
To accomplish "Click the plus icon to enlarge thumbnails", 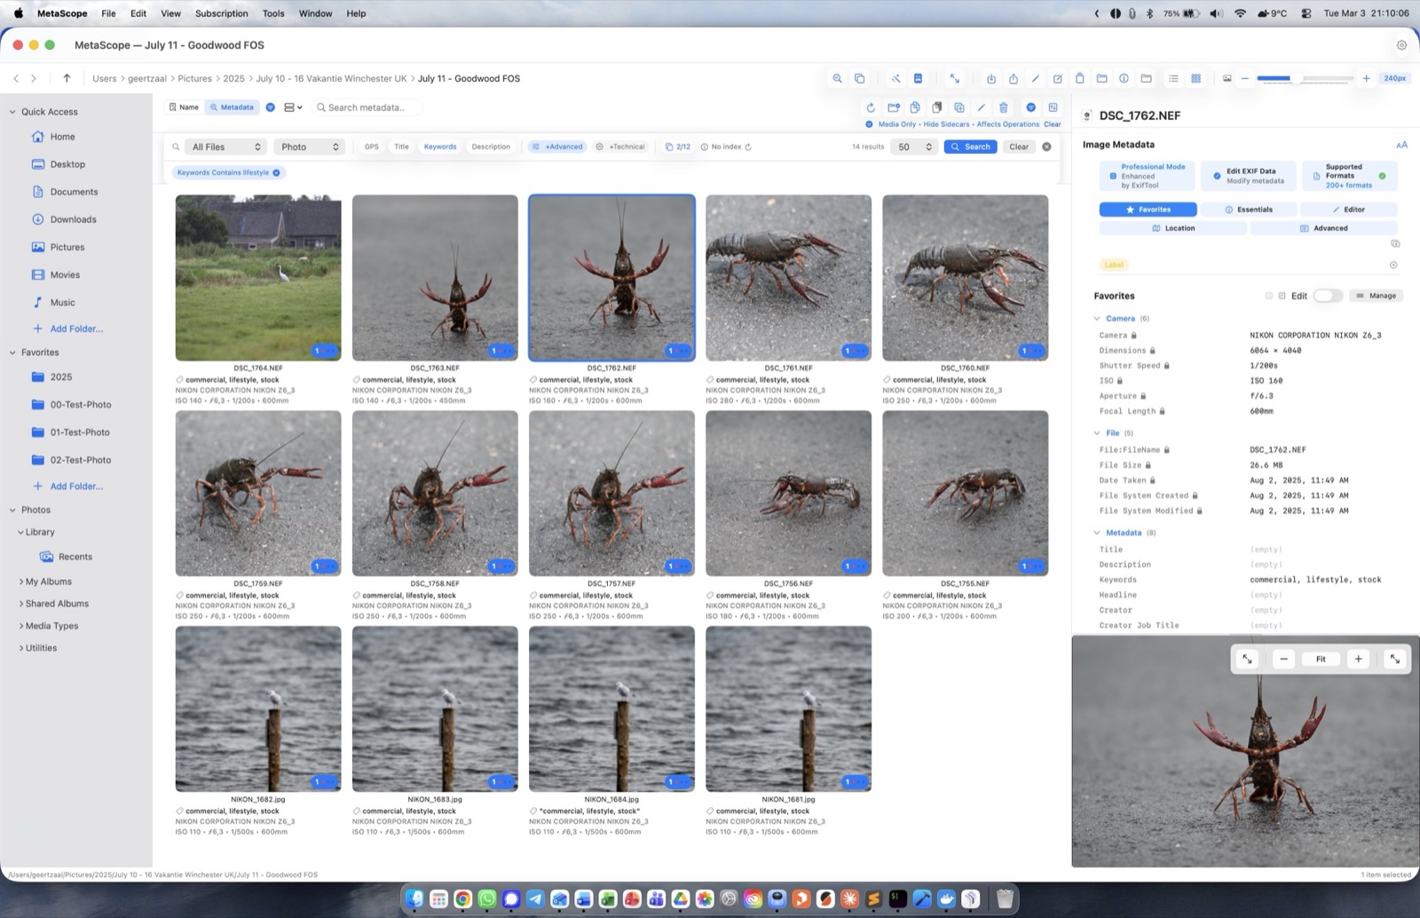I will click(x=1366, y=78).
